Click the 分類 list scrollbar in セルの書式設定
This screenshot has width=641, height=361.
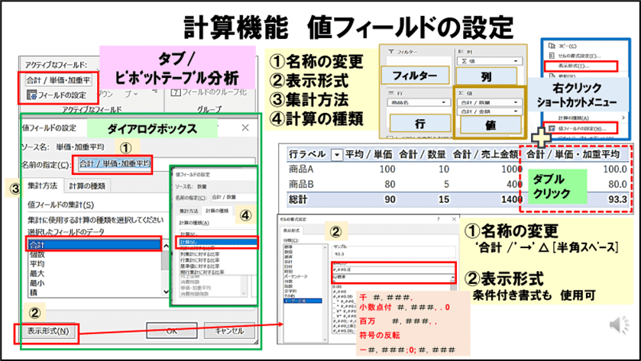[x=325, y=292]
